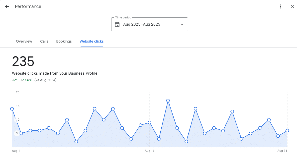Click the data point on Aug 16 gridline
297x160 pixels.
150,122
